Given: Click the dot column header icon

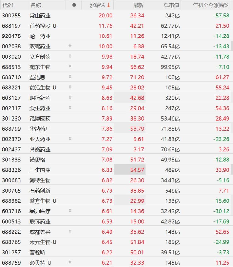Looking at the screenshot, I should tap(74, 5).
